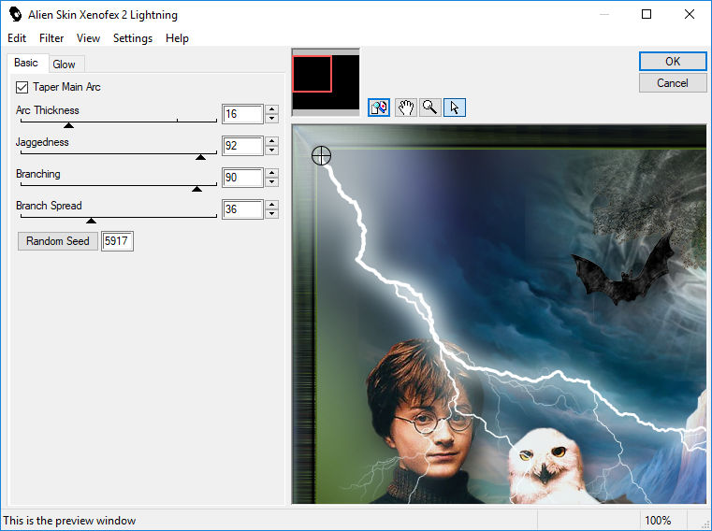Click the navigator thumbnail red rectangle

312,74
